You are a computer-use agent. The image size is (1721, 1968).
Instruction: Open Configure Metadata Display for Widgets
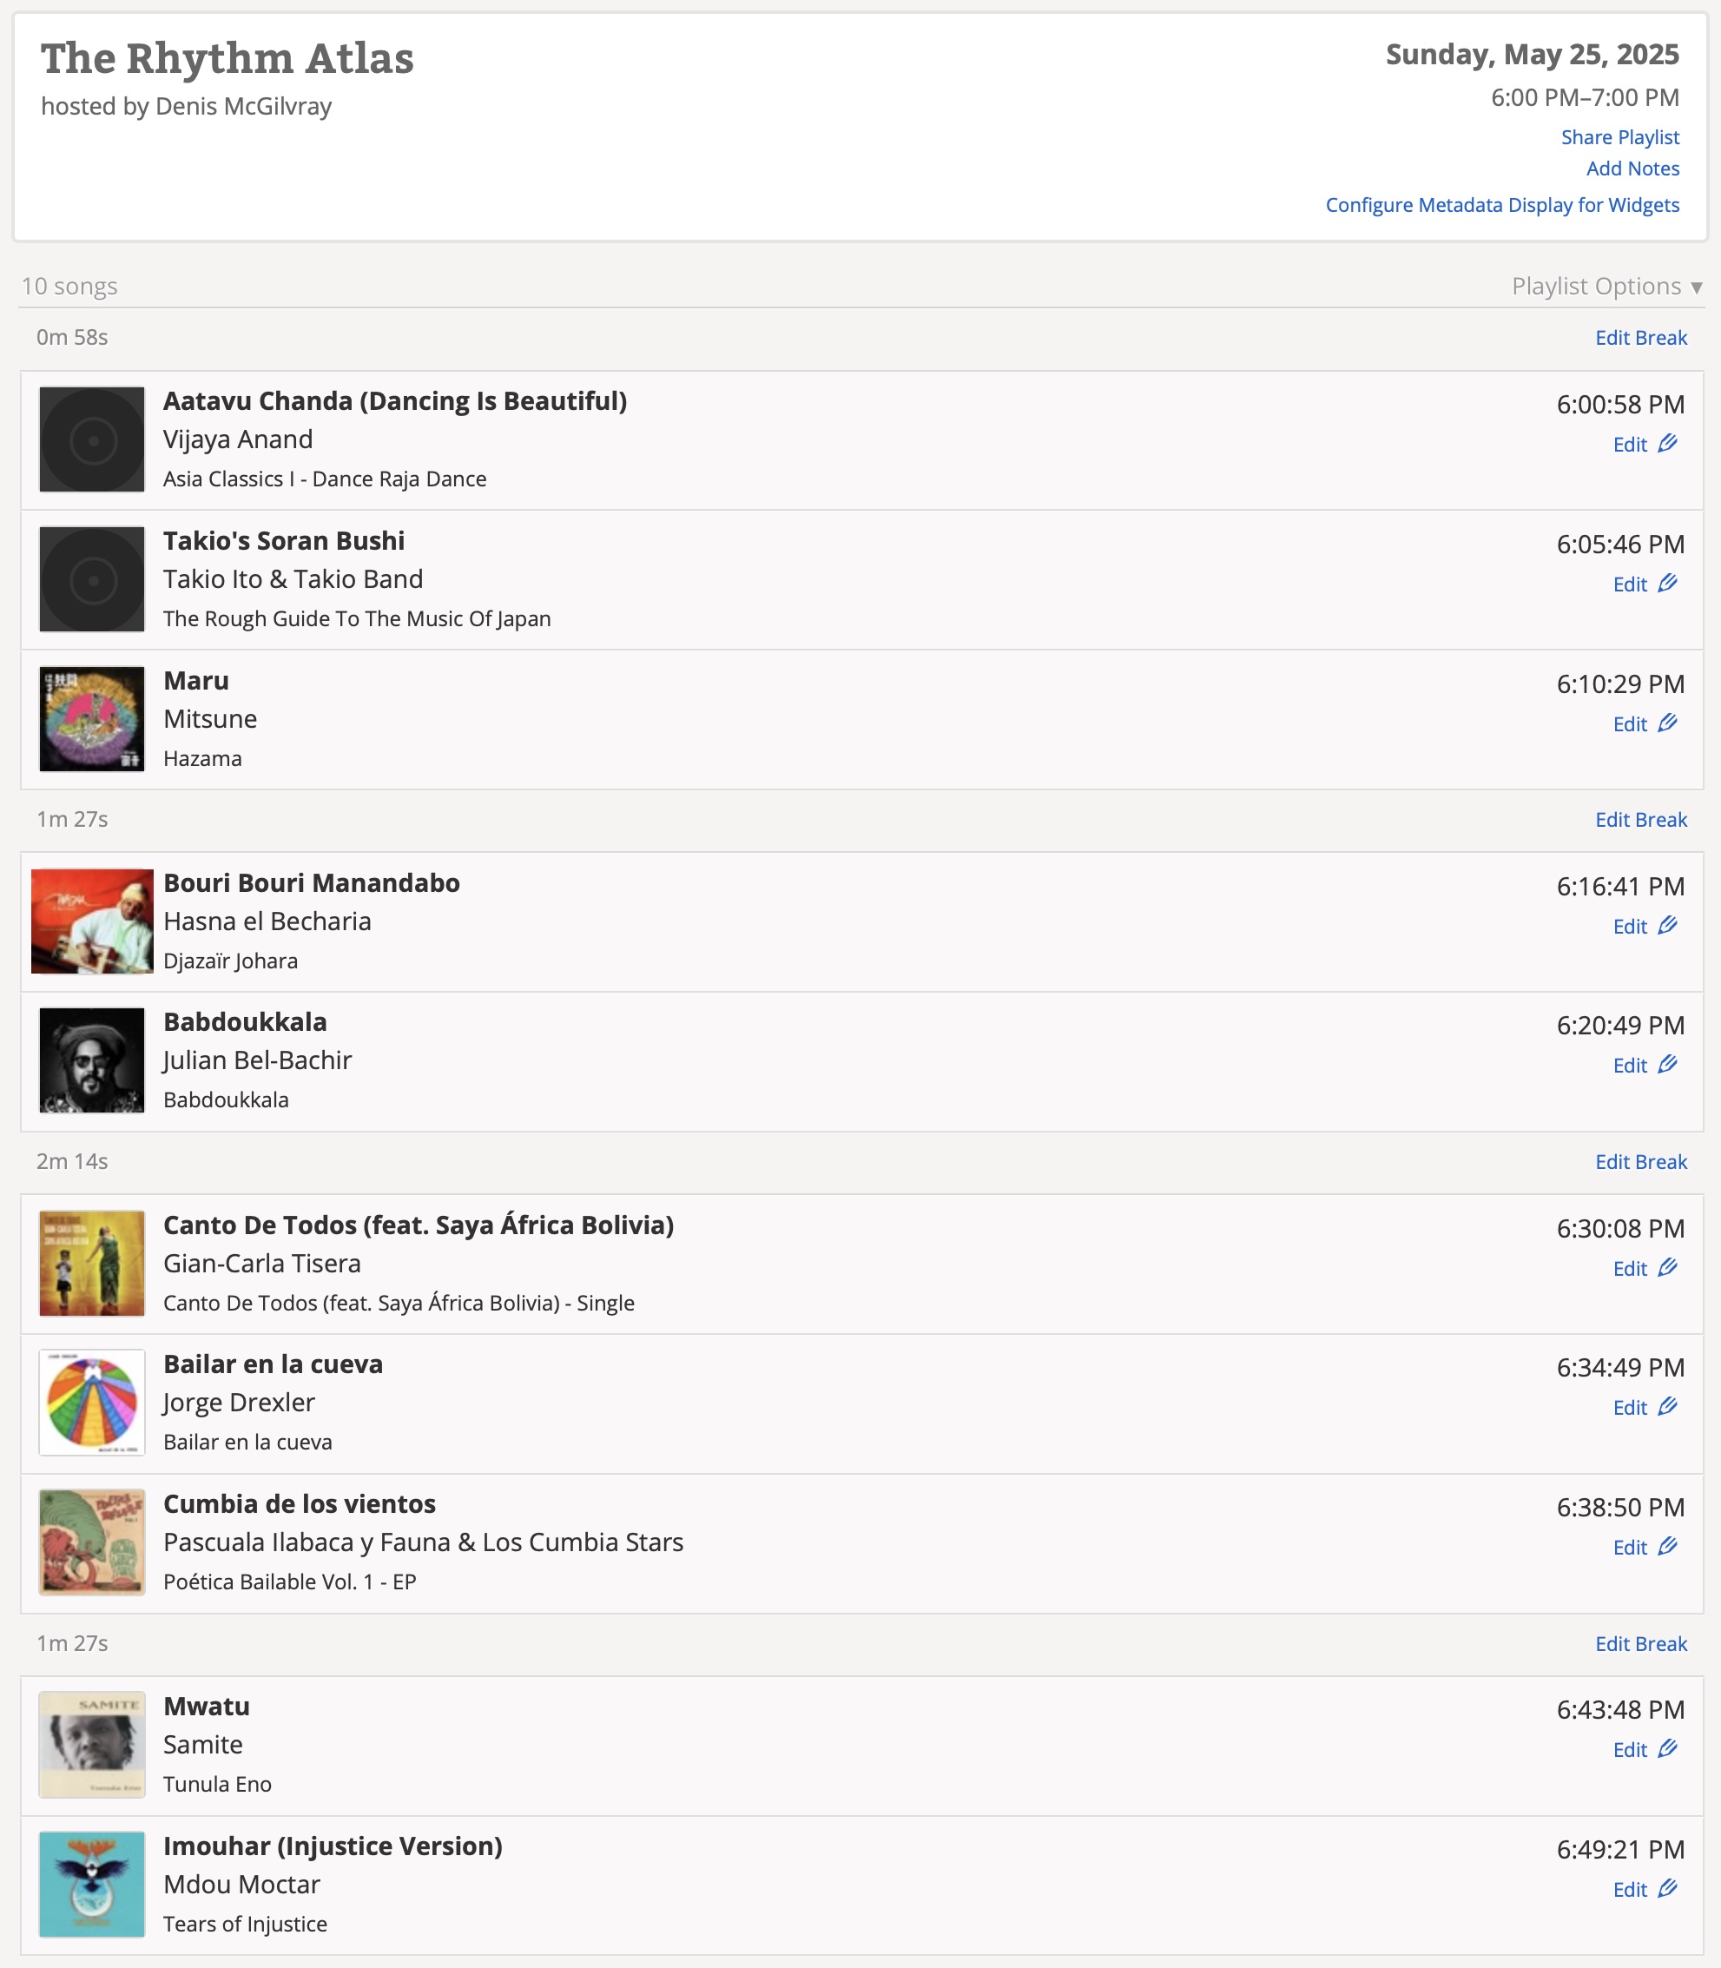pos(1501,206)
